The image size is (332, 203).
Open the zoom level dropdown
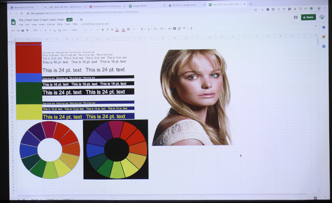[x=37, y=30]
